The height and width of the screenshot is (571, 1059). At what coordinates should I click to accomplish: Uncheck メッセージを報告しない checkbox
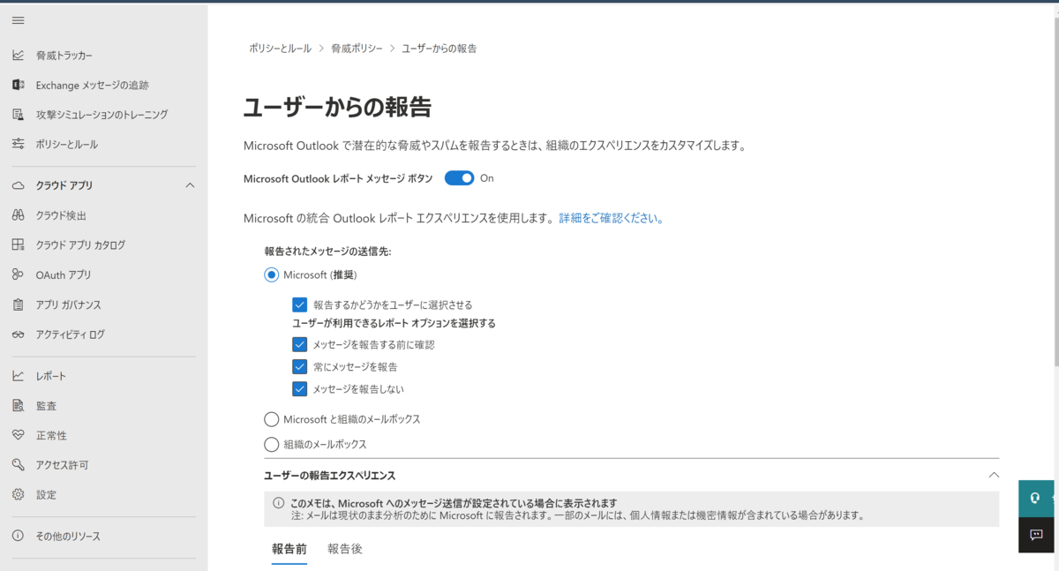tap(300, 388)
